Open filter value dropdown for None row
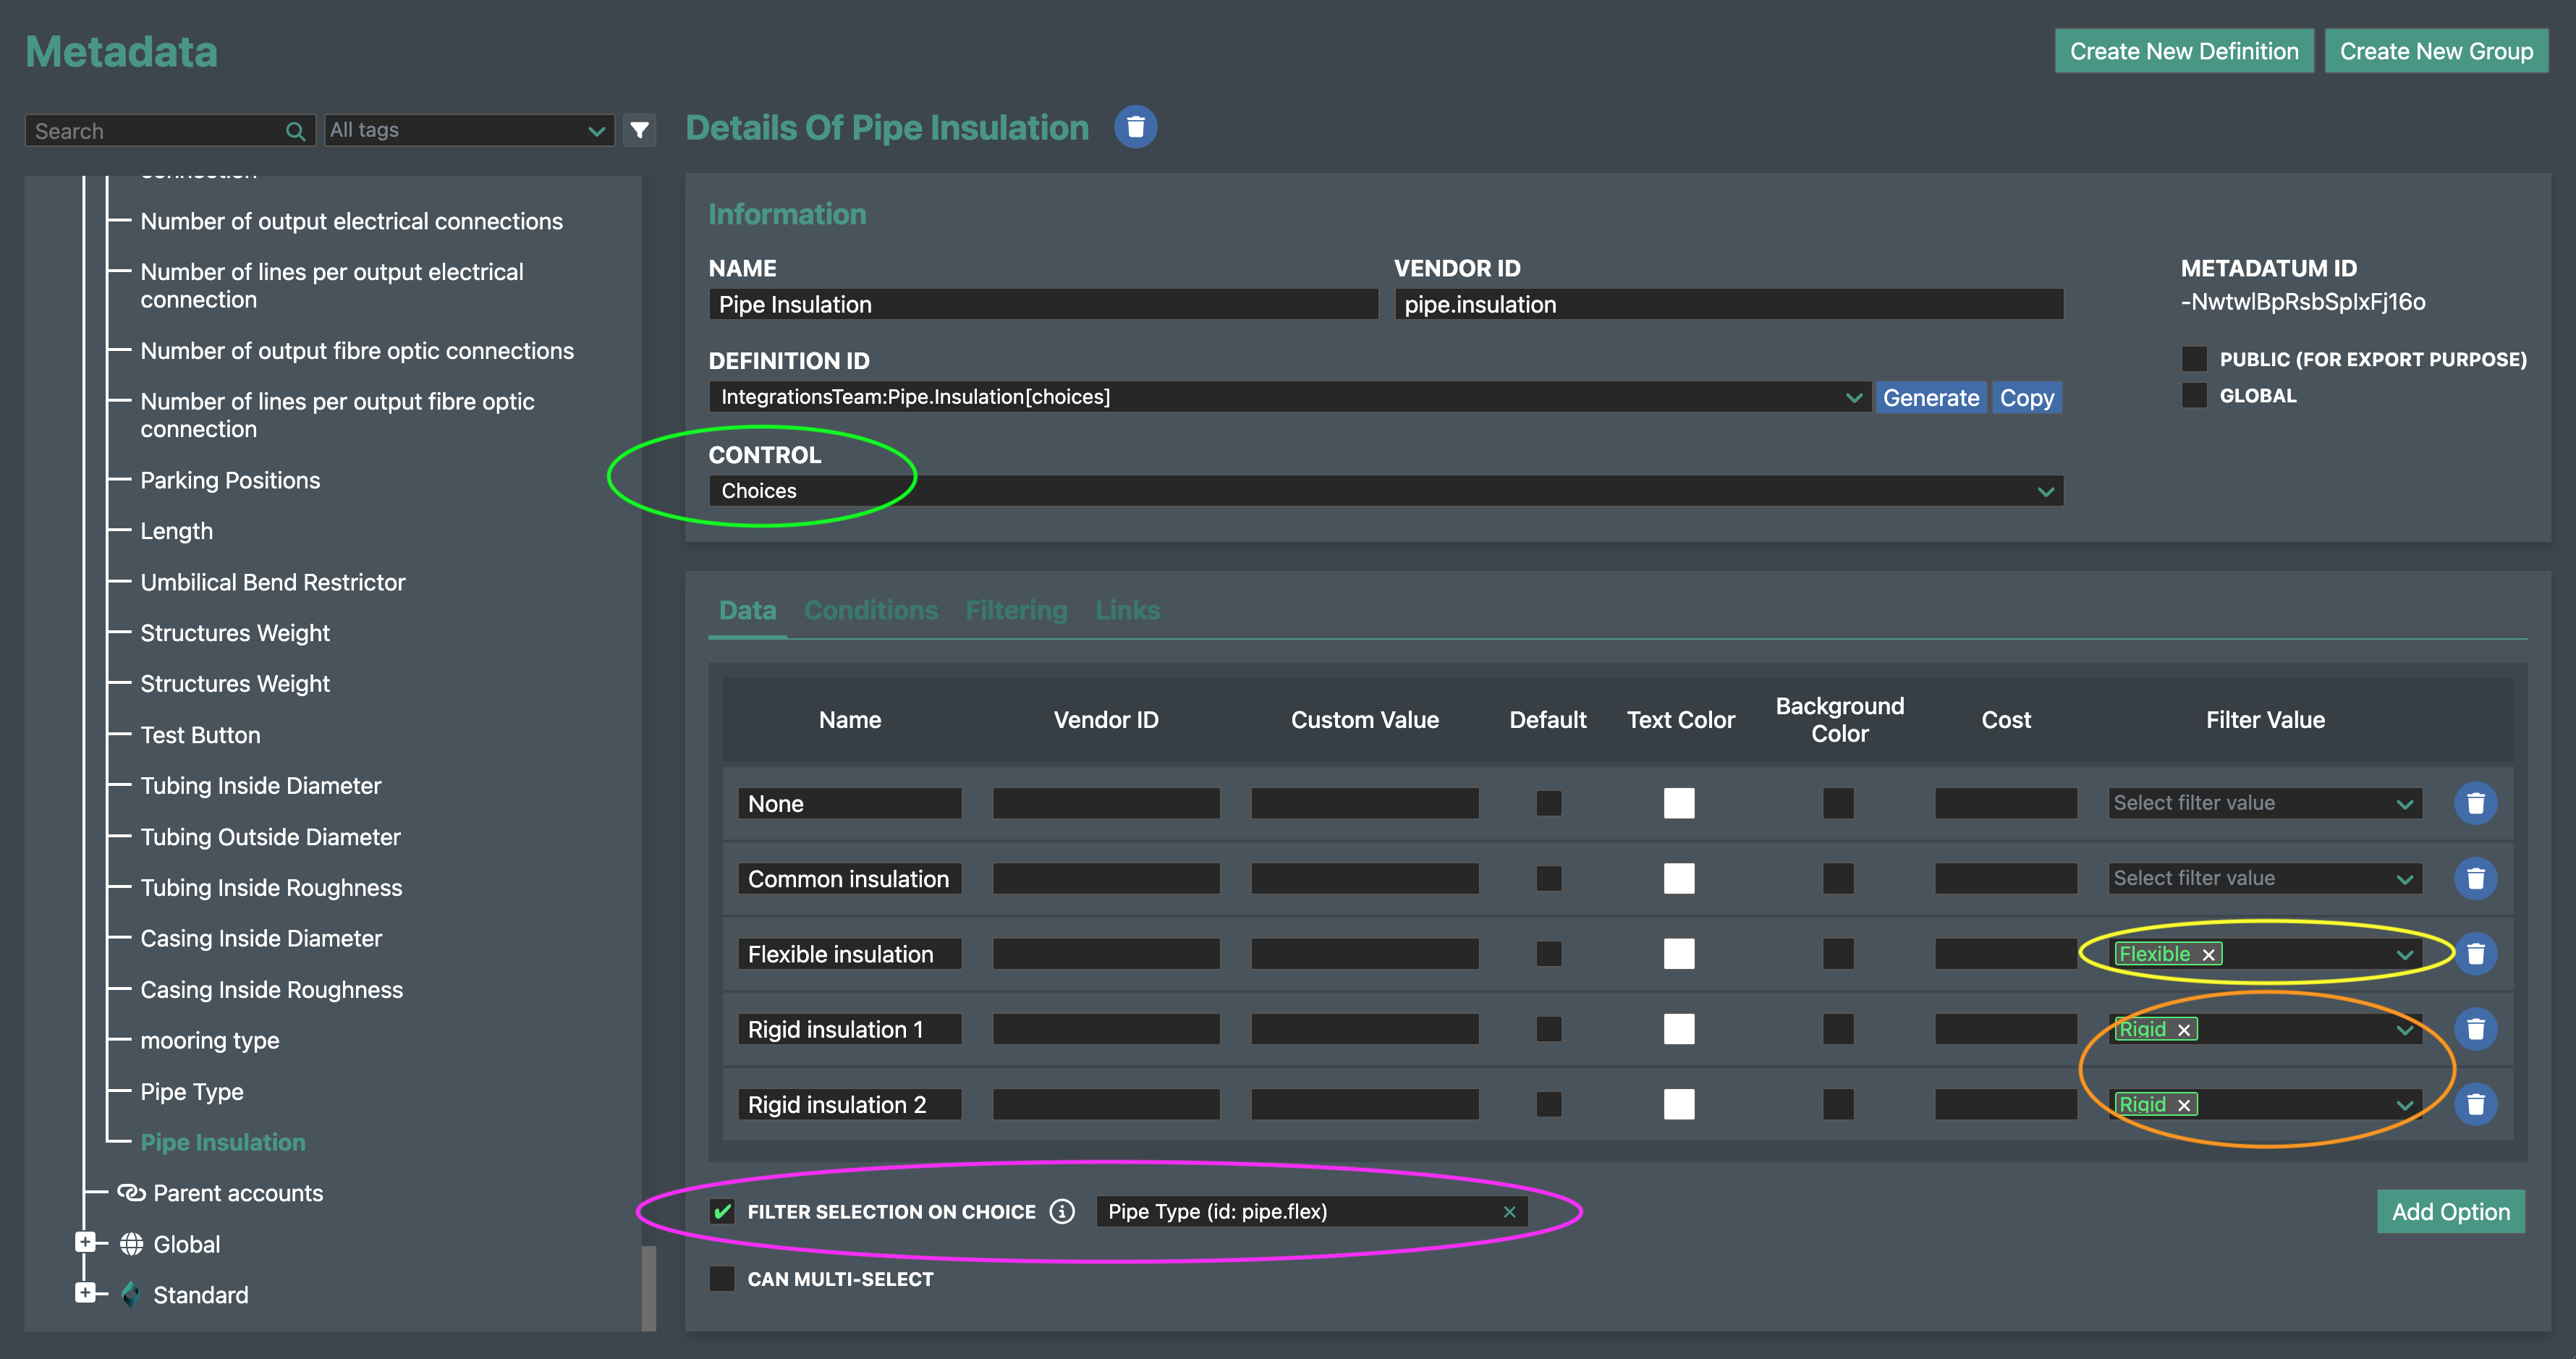Screen dimensions: 2576x1359 [2265, 803]
